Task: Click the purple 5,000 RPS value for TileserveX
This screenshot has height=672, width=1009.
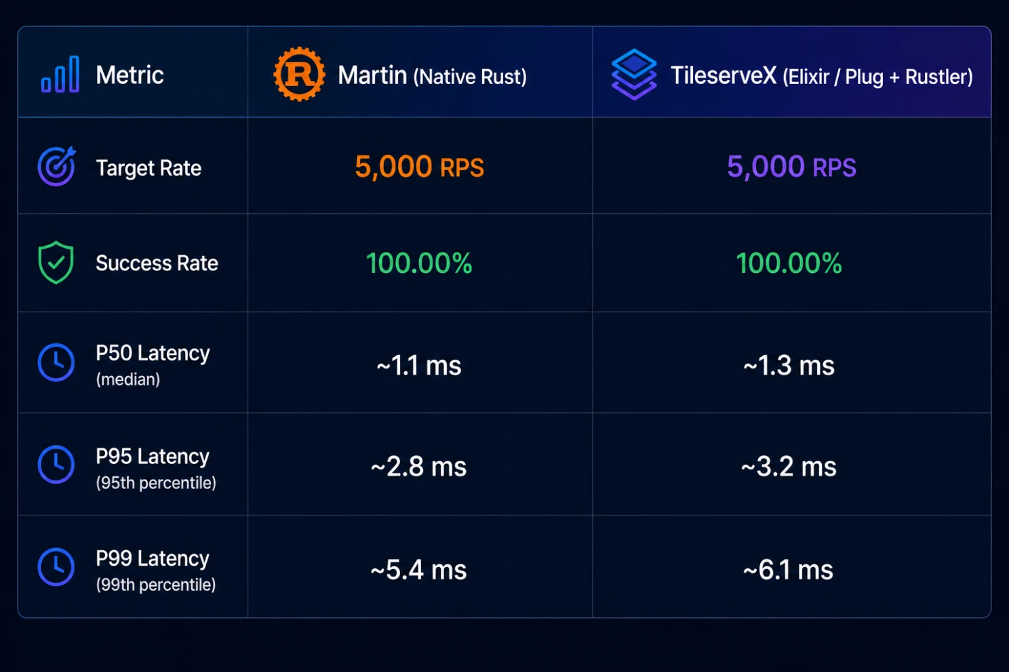Action: point(791,167)
